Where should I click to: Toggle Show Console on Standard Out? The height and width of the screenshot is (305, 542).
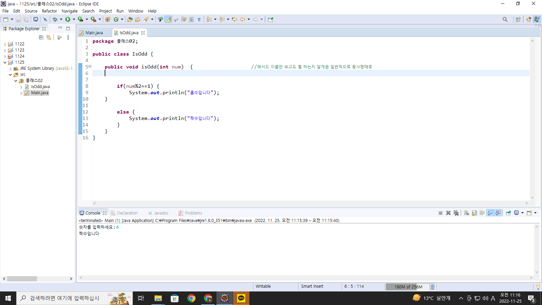[x=490, y=213]
